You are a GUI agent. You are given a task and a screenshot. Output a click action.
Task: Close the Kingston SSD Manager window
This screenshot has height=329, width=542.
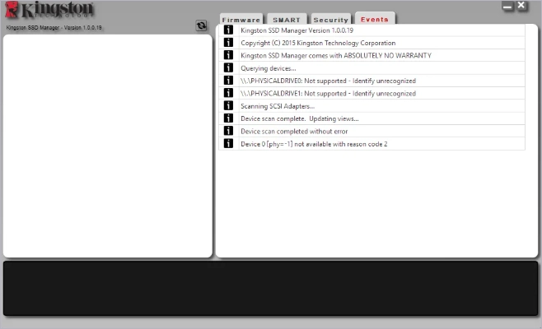tap(521, 6)
